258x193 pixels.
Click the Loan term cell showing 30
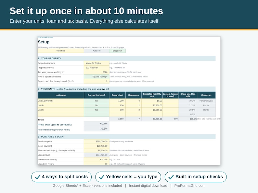tap(97, 164)
